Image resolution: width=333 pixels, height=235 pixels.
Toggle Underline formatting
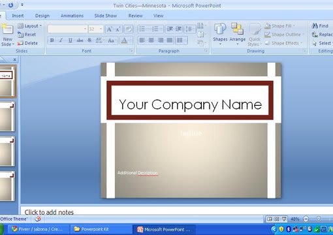[71, 40]
